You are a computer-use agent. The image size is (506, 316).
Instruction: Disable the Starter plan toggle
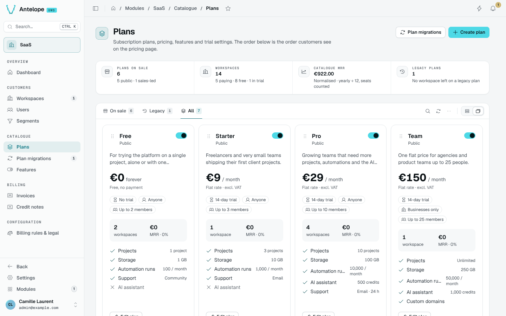[278, 136]
